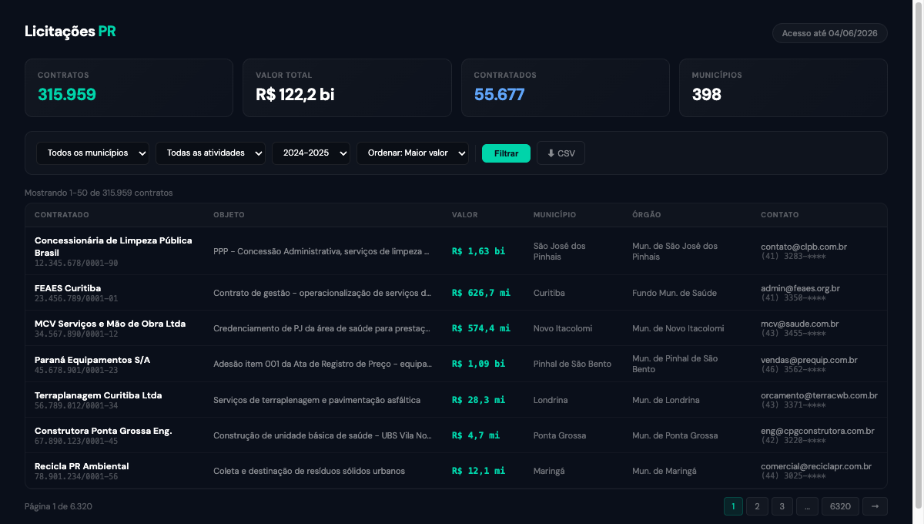This screenshot has height=524, width=924.
Task: Click the green Filtrar button
Action: tap(506, 153)
